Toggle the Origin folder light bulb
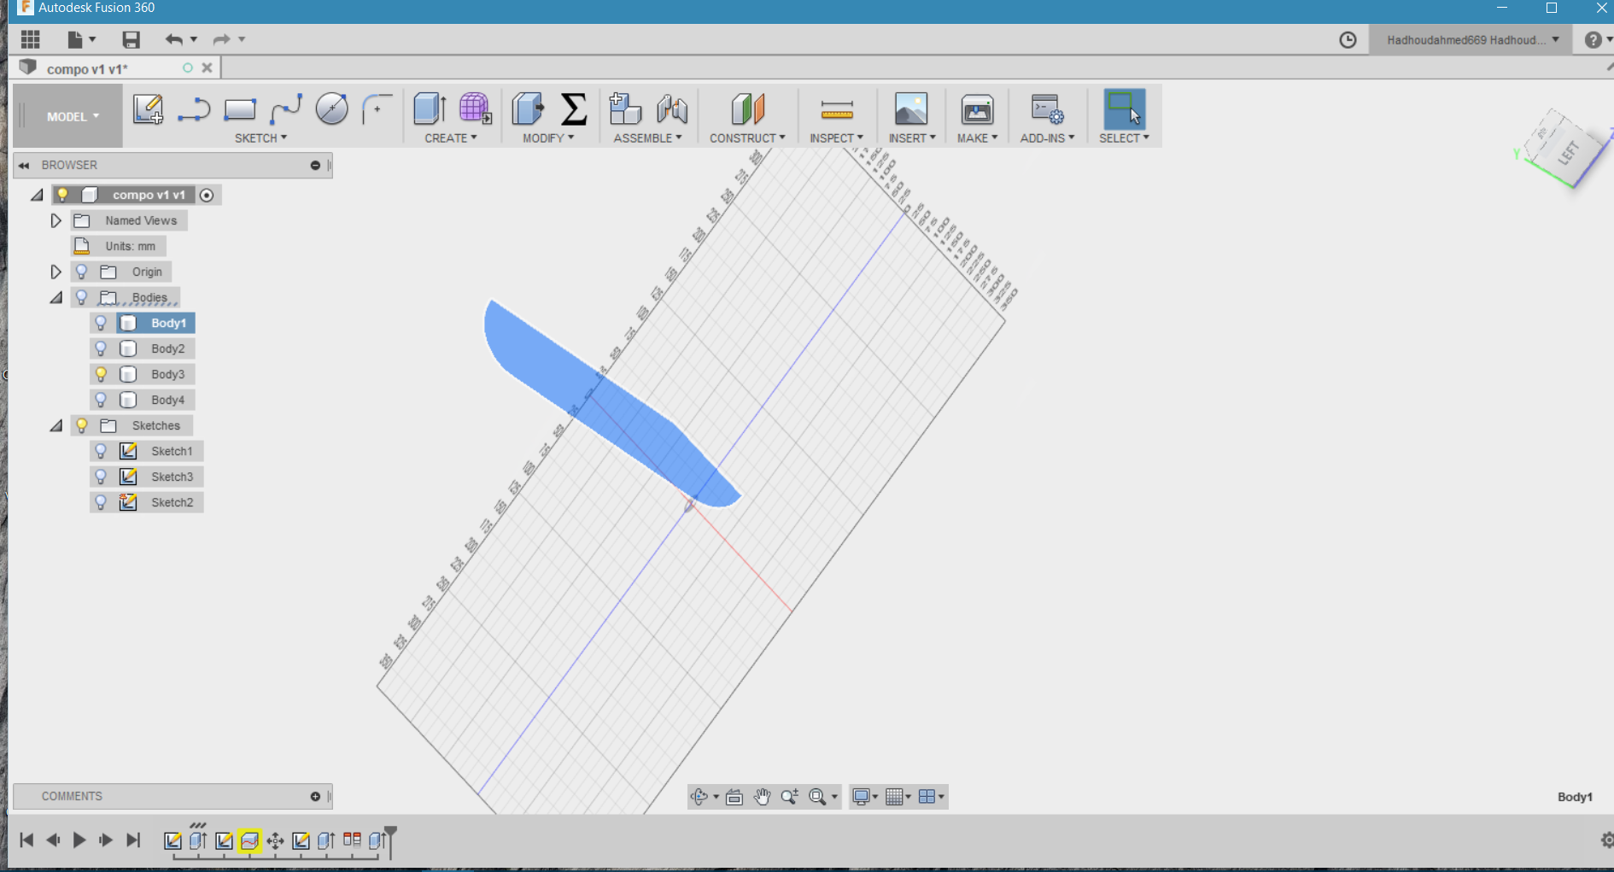Image resolution: width=1614 pixels, height=872 pixels. [82, 272]
